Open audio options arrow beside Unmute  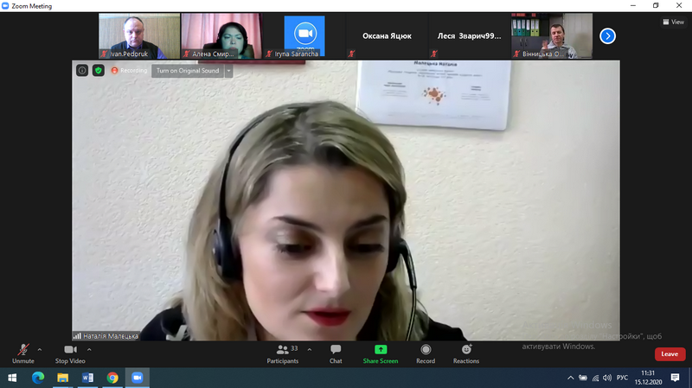coord(40,350)
